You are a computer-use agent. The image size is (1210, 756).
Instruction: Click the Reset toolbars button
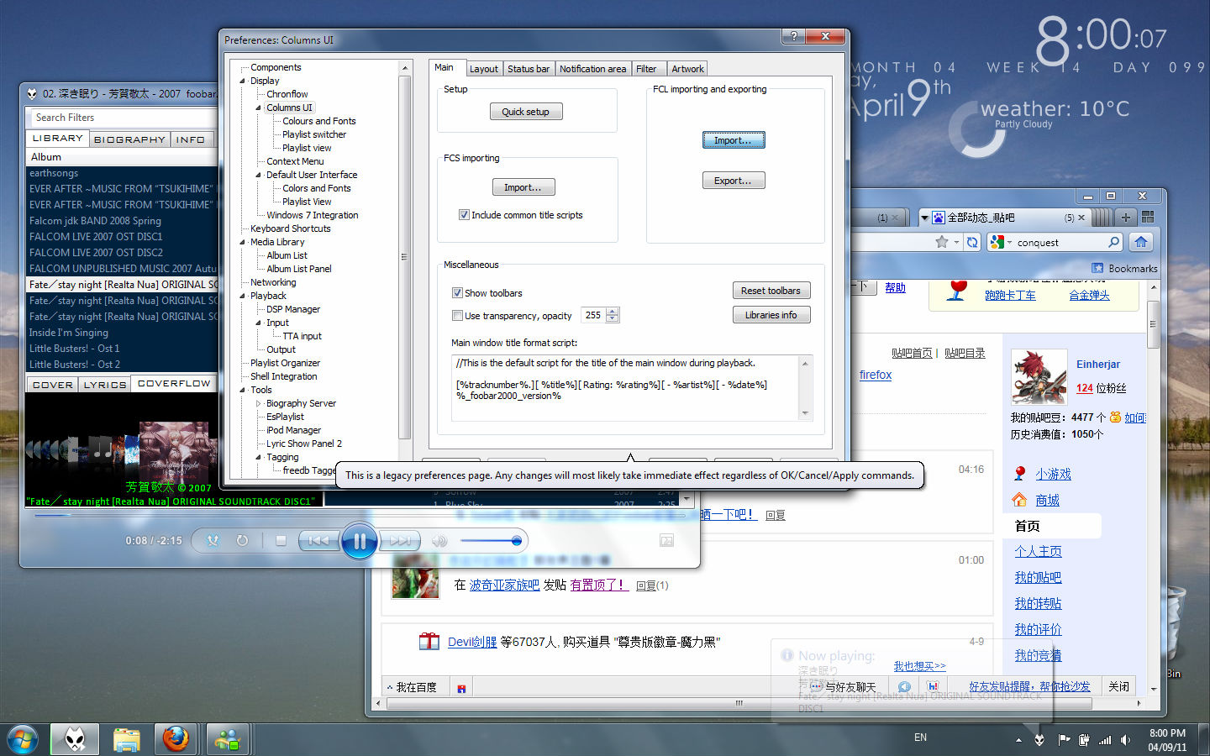771,291
